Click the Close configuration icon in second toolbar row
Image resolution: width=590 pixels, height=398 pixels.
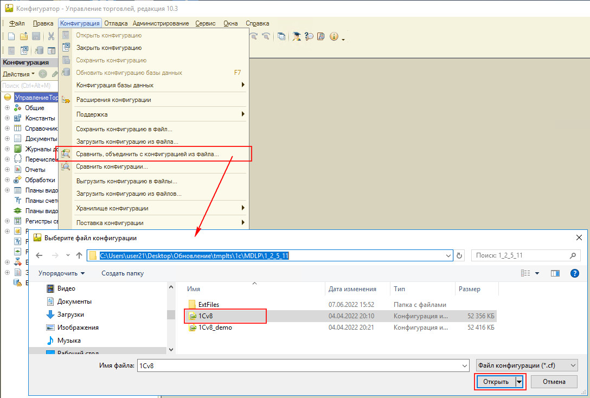coord(24,50)
